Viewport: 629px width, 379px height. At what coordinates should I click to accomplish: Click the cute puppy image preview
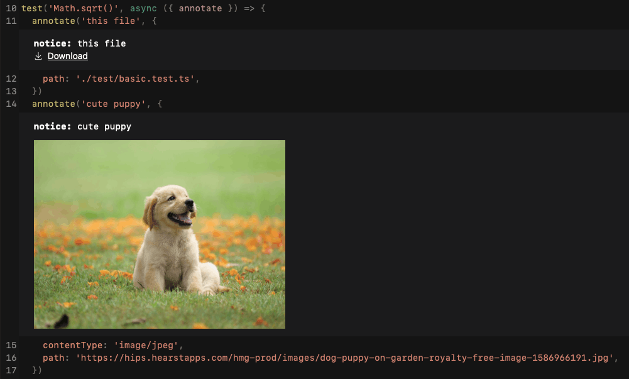point(159,234)
